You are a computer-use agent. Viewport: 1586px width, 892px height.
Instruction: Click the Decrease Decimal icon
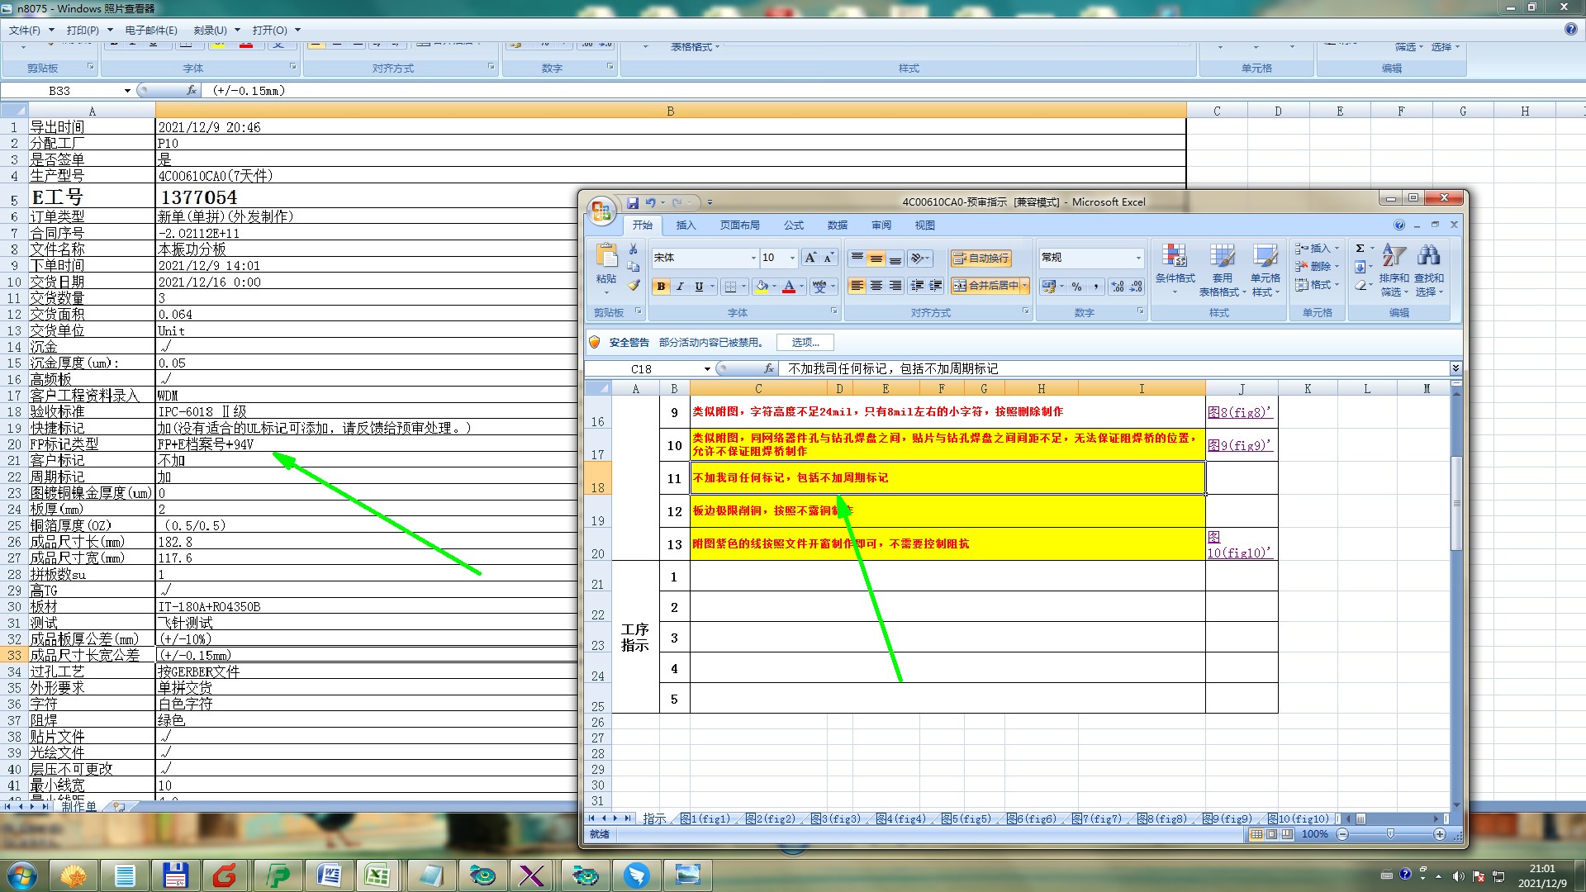pyautogui.click(x=1136, y=287)
